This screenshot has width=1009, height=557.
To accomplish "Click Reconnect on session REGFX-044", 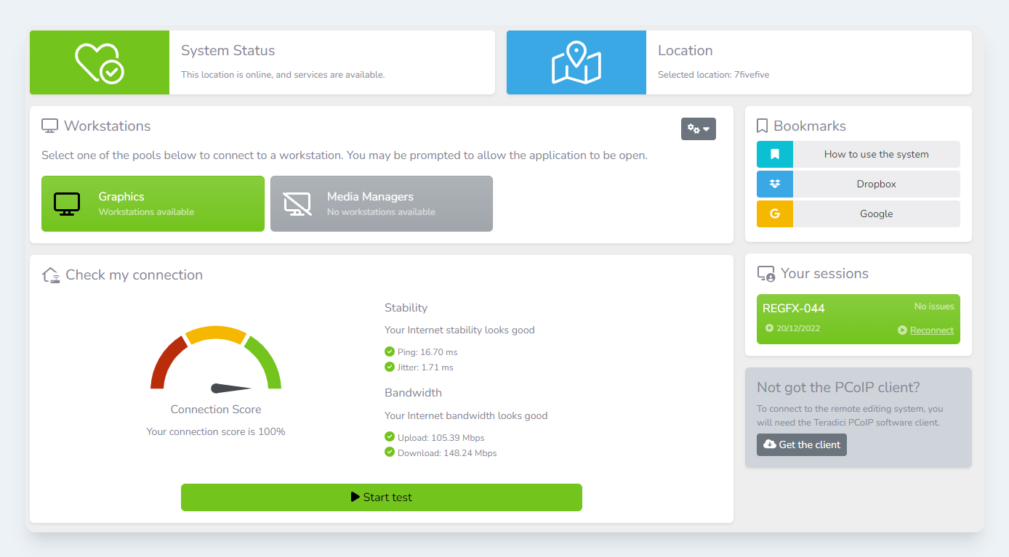I will click(930, 330).
